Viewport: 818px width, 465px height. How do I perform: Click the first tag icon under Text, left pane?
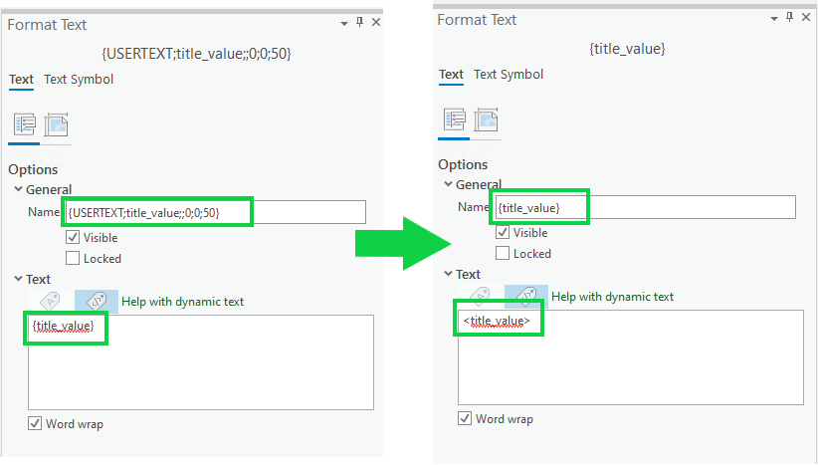tap(52, 301)
